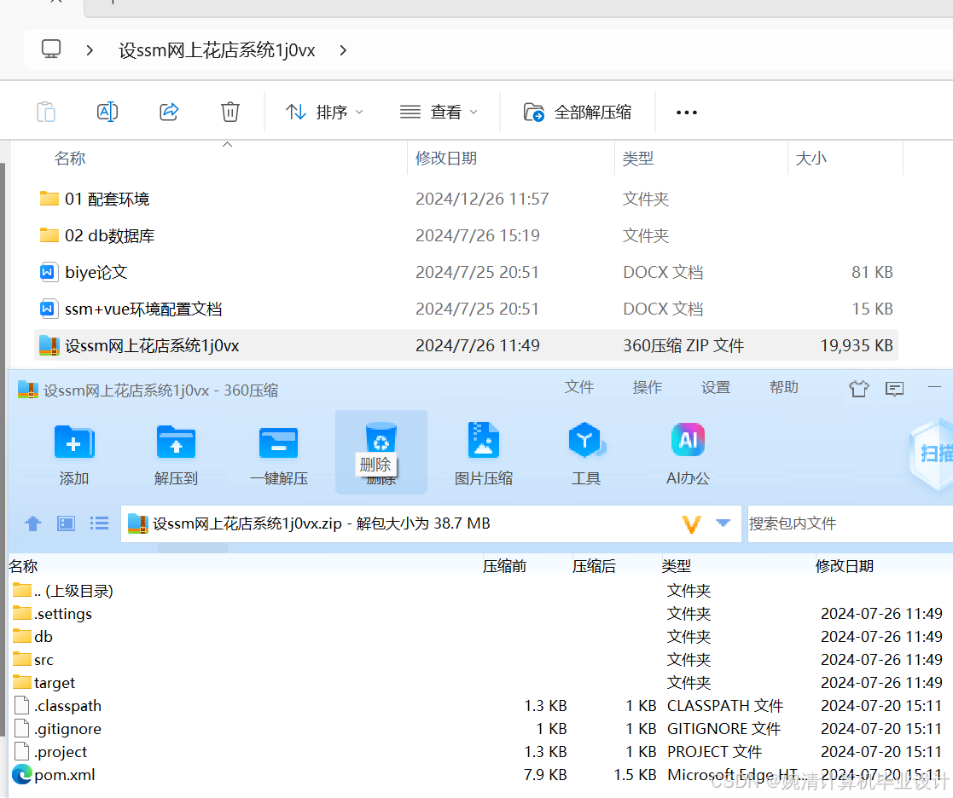Switch to icon view mode in 360压缩
953x798 pixels.
tap(66, 523)
